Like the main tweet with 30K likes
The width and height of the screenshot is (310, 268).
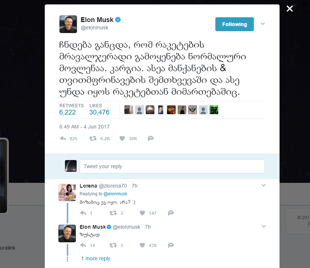point(122,138)
